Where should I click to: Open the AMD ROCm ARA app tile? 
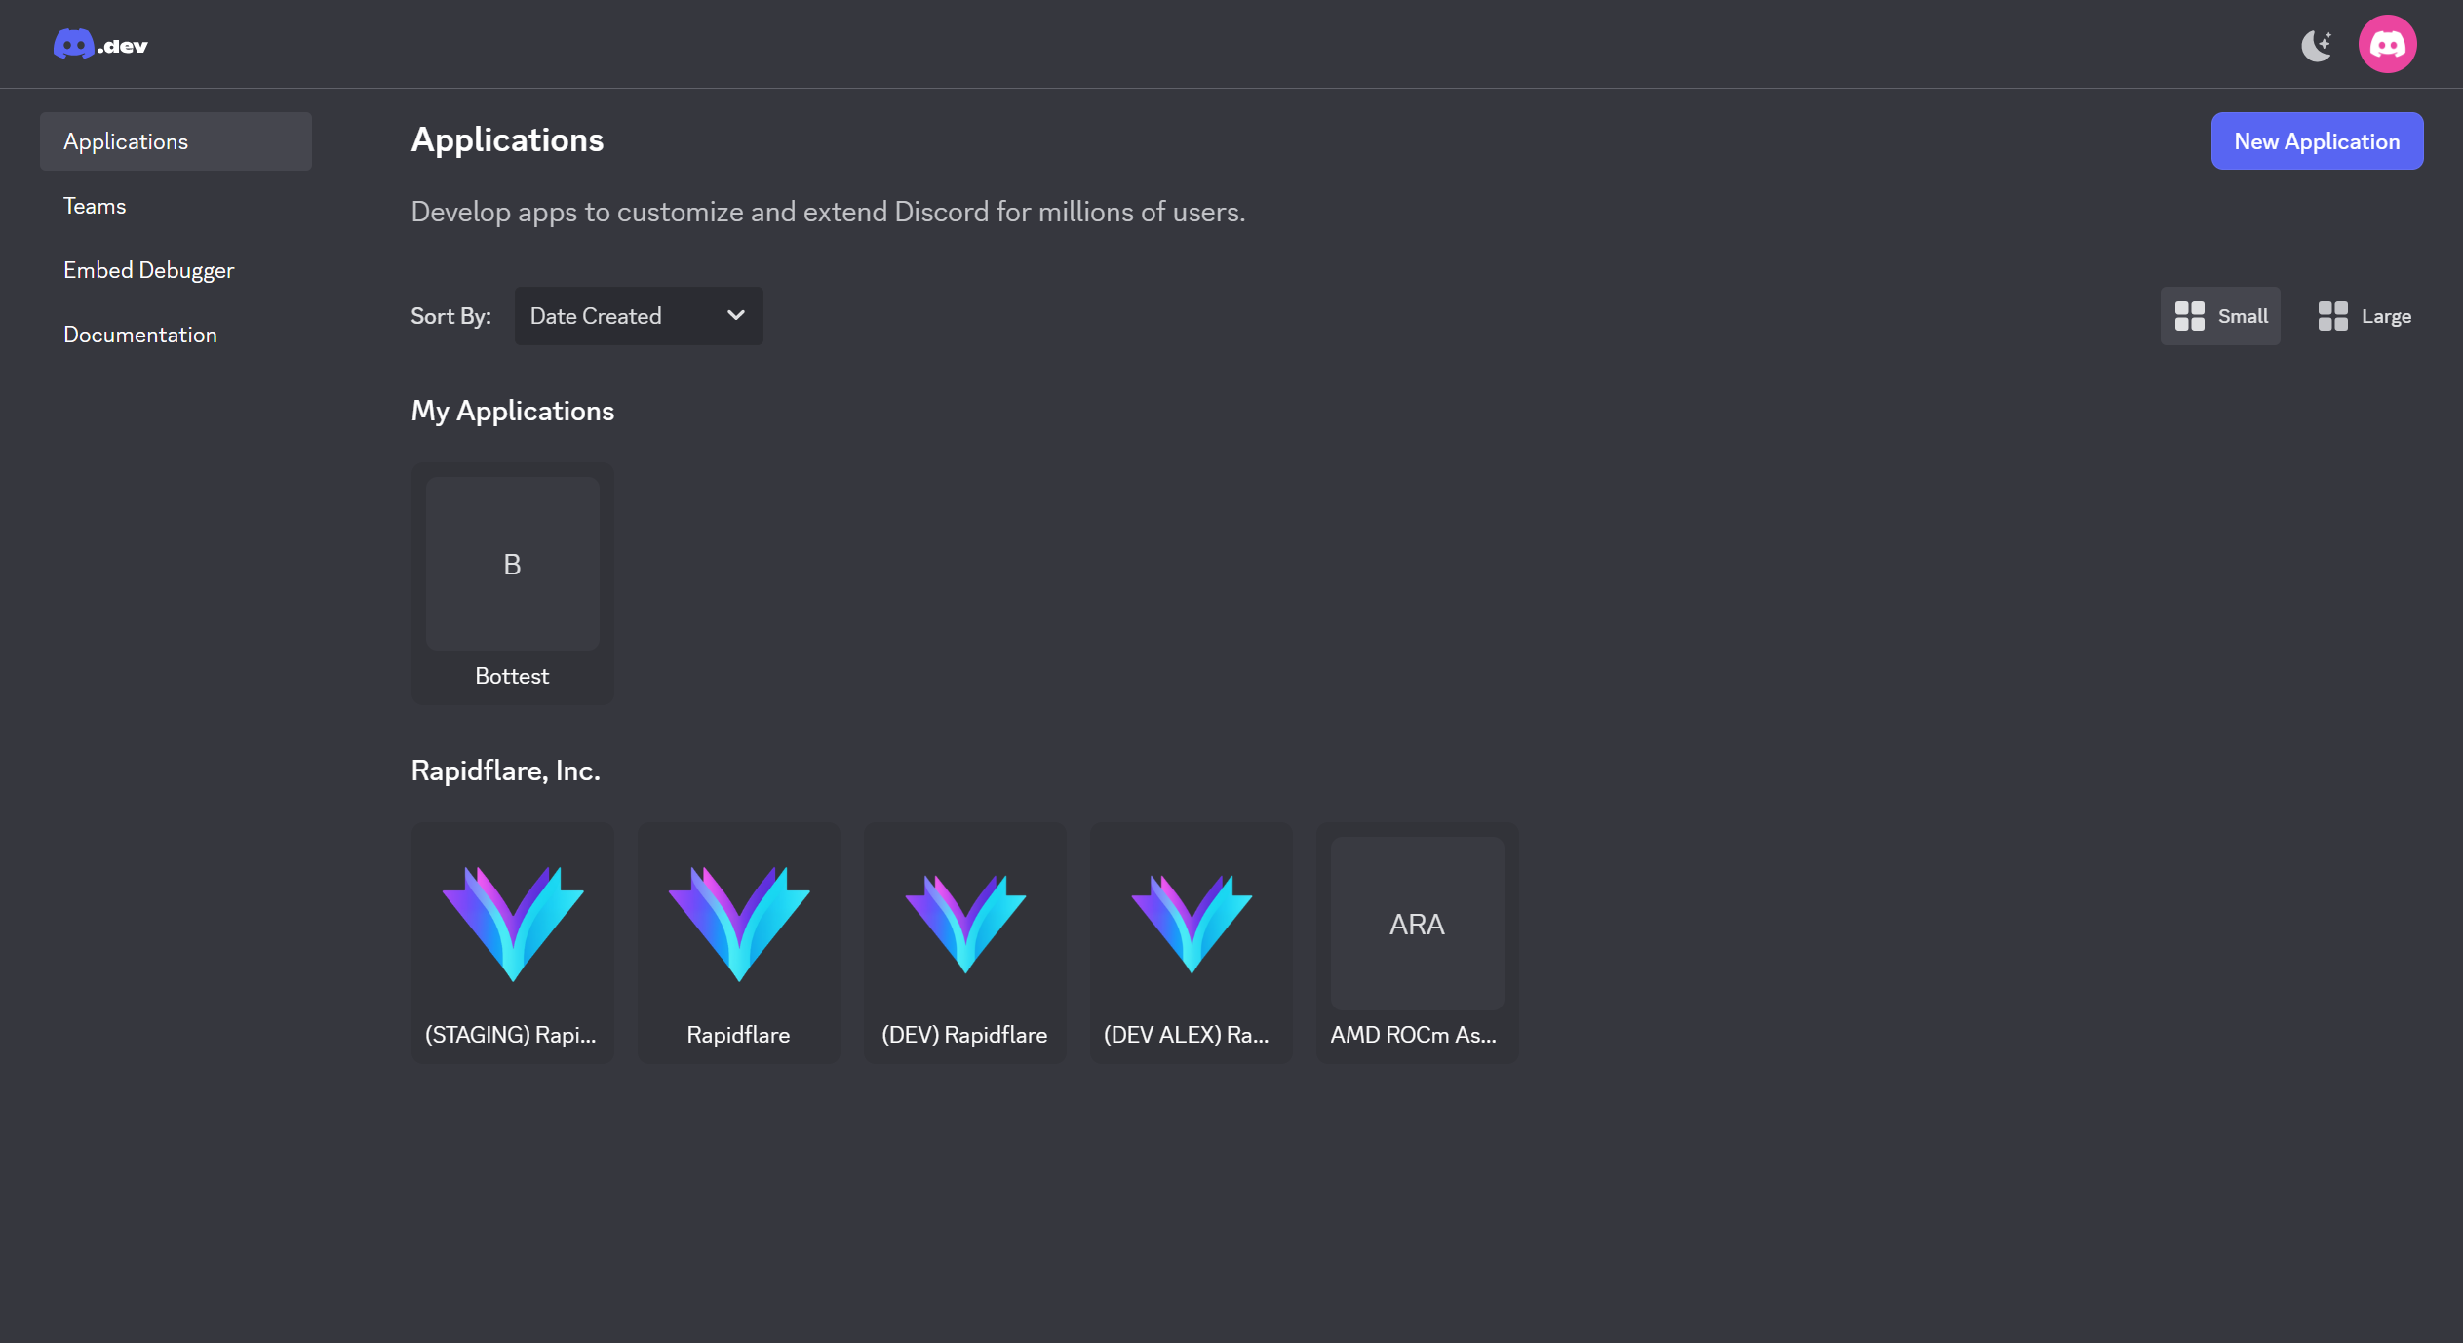pyautogui.click(x=1417, y=923)
